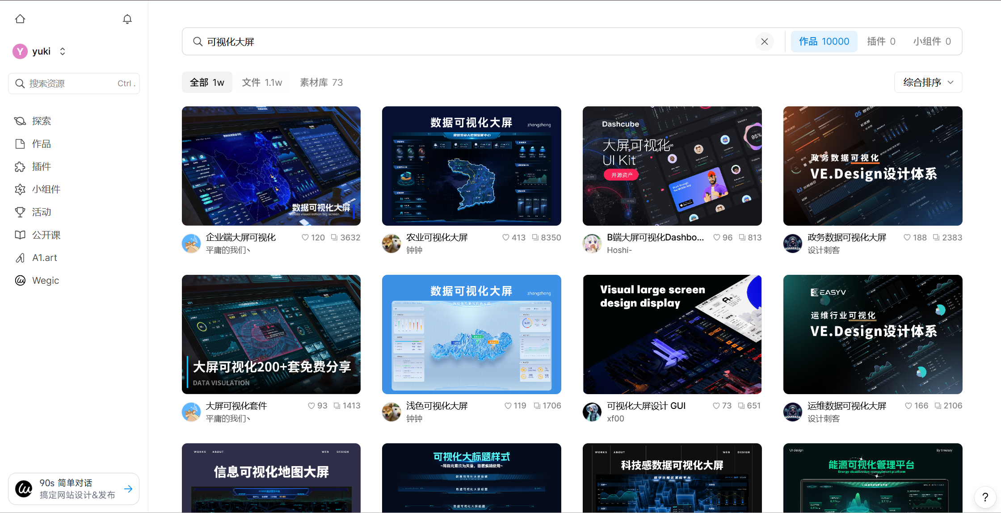
Task: Open the notification bell icon
Action: pyautogui.click(x=127, y=19)
